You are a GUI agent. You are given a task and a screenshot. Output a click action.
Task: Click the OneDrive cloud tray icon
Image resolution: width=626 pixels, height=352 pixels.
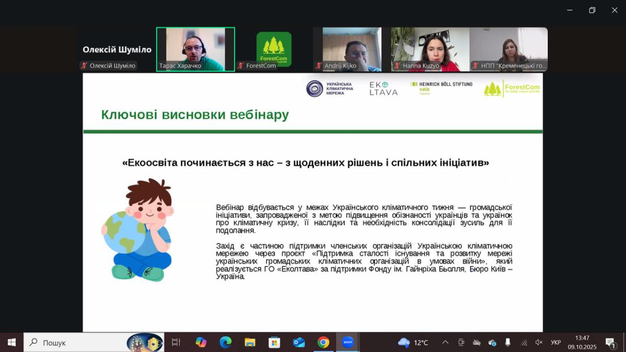[476, 342]
